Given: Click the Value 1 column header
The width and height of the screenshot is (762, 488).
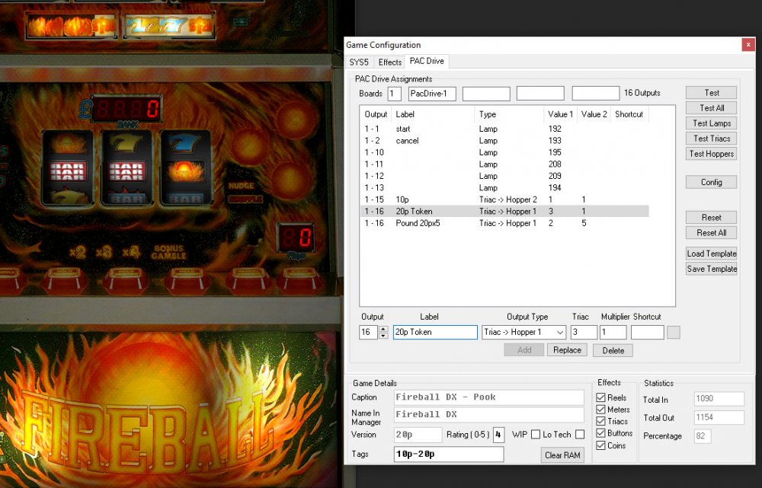Looking at the screenshot, I should [x=560, y=115].
